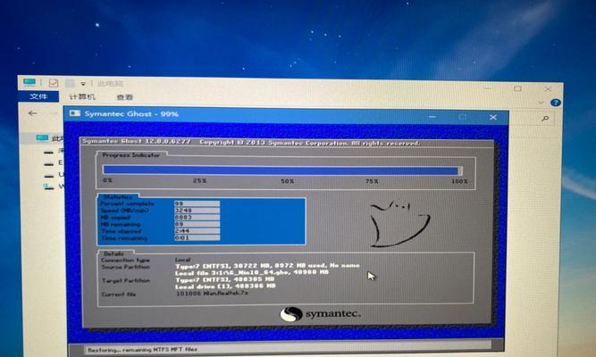Click the target partition line with 488385 MB
This screenshot has width=596, height=357.
pyautogui.click(x=224, y=279)
